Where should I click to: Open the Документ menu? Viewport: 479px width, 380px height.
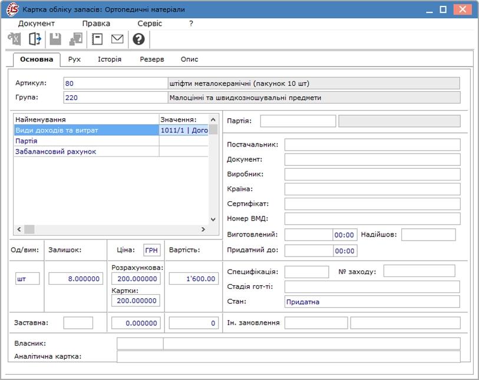[37, 24]
